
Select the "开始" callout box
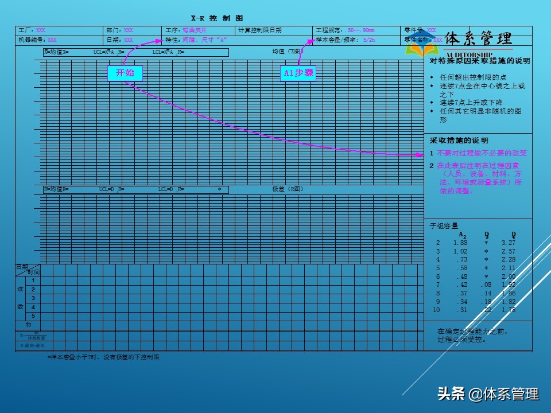click(126, 73)
